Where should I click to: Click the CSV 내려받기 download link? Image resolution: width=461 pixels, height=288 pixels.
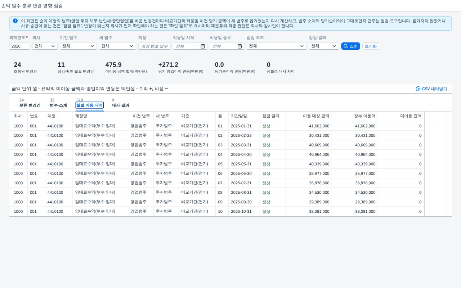(x=431, y=89)
